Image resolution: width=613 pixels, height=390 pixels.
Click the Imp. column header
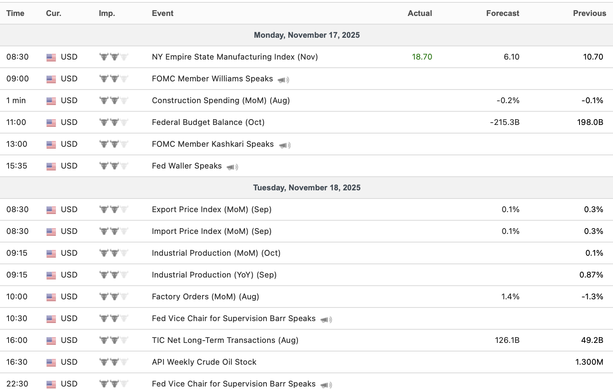(107, 13)
